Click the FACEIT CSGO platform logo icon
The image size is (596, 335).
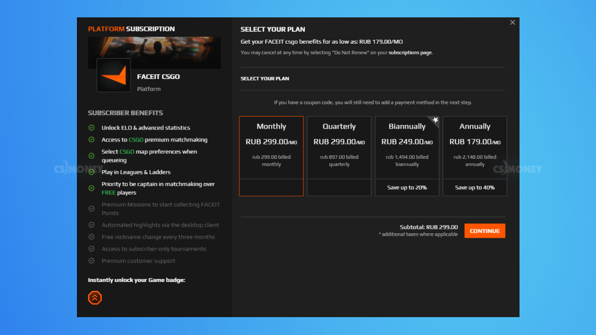point(113,75)
